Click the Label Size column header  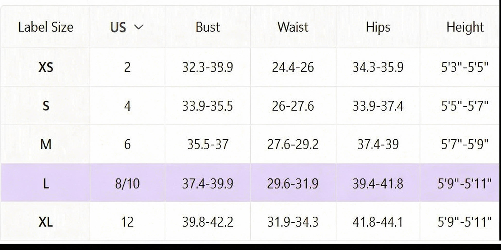tap(46, 27)
